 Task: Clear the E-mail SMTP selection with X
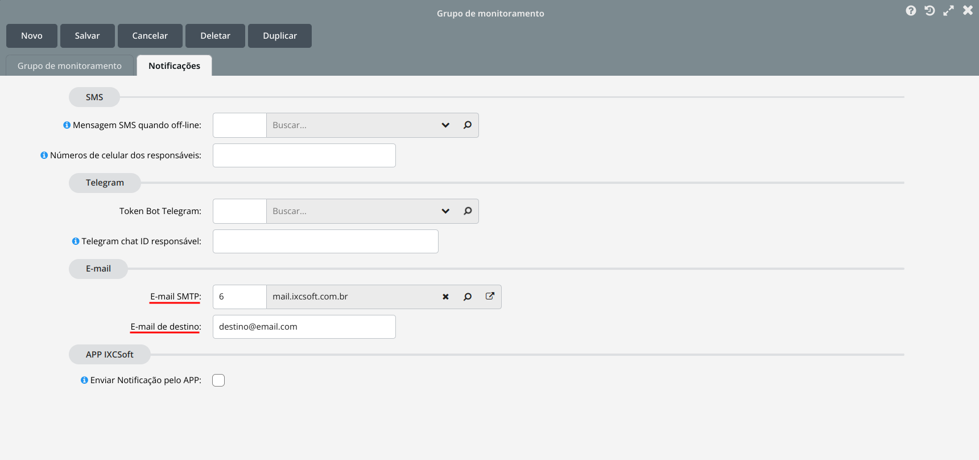445,297
